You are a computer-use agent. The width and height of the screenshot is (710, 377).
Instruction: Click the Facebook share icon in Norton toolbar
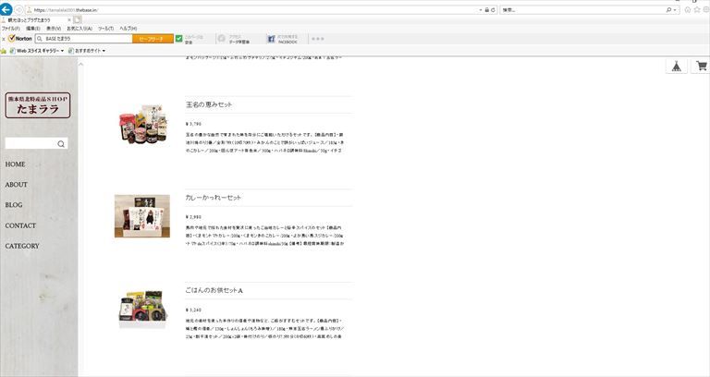point(271,39)
